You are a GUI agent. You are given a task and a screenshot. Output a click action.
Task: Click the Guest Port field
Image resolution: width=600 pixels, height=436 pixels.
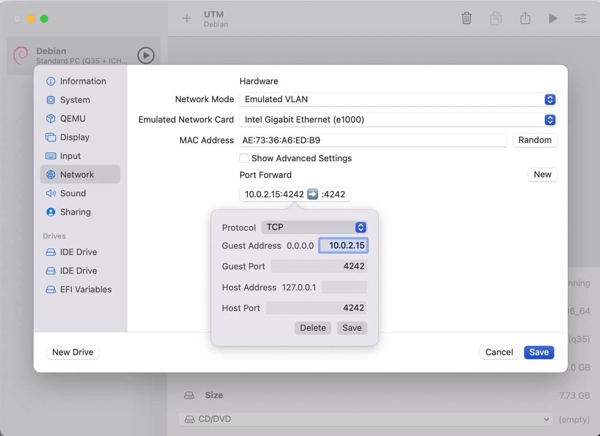click(319, 266)
